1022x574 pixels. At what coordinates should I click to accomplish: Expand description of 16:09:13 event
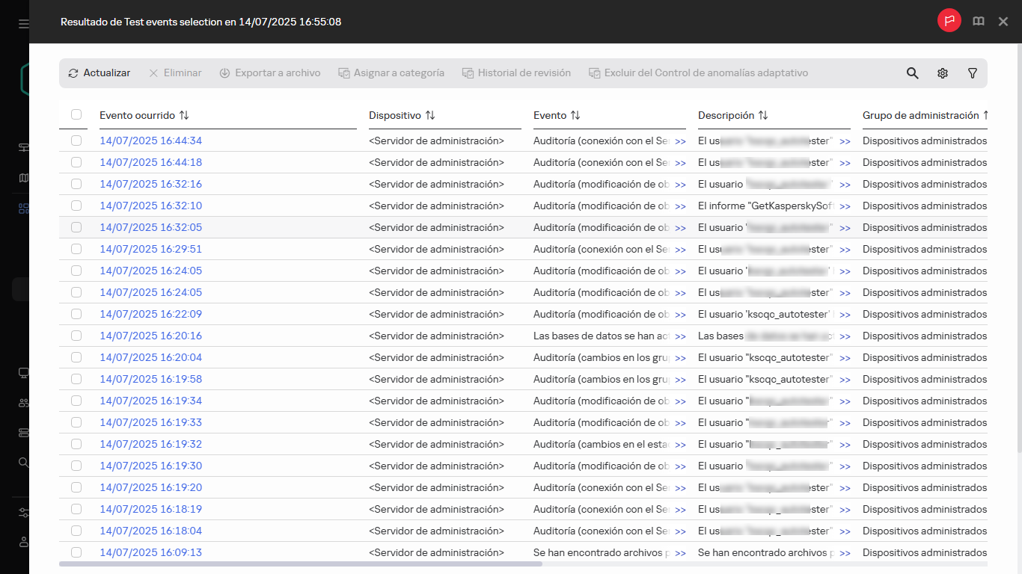click(845, 553)
